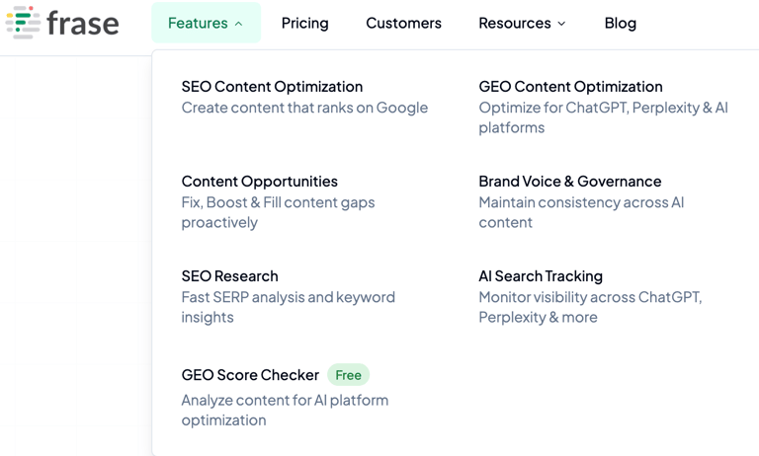The height and width of the screenshot is (456, 759).
Task: Select SEO Research menu item
Action: click(x=229, y=276)
